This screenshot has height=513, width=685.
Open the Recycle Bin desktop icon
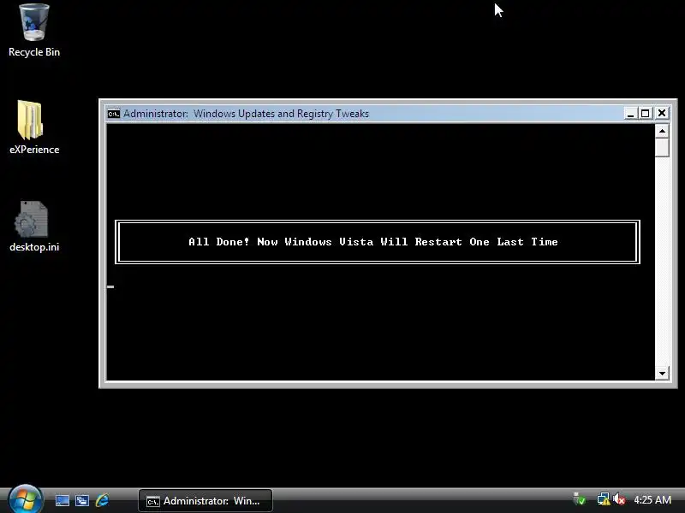point(34,23)
